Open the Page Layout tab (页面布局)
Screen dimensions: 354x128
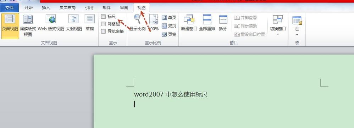pyautogui.click(x=67, y=8)
